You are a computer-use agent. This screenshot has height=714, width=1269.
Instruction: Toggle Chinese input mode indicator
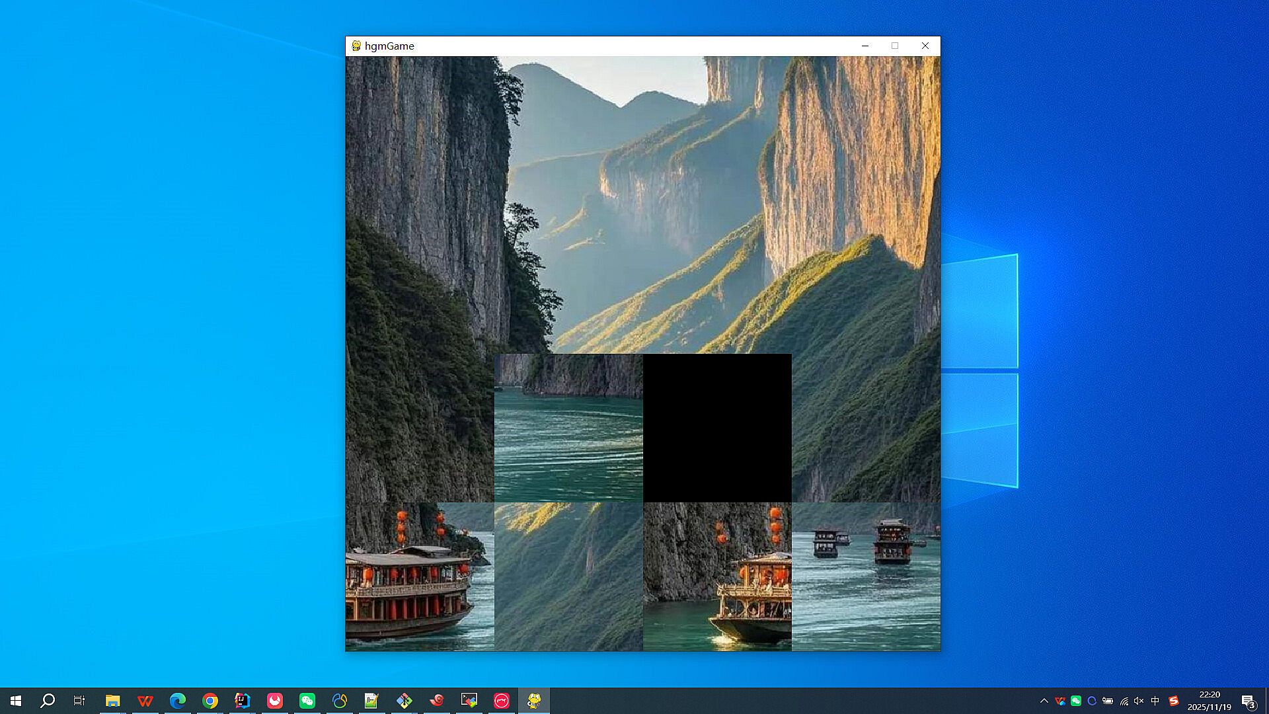(x=1155, y=701)
